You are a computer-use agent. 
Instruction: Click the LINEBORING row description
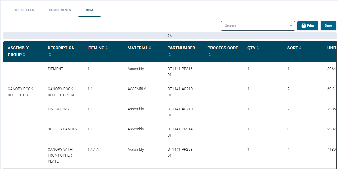(58, 109)
